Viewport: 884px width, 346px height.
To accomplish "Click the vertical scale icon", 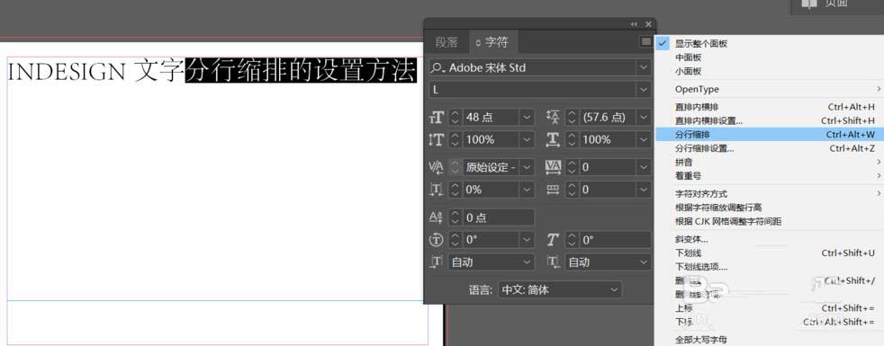I will coord(437,139).
